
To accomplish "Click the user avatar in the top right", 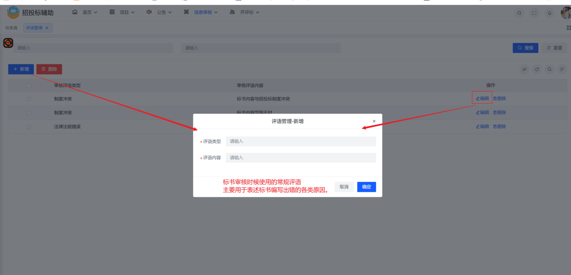I will tap(565, 13).
